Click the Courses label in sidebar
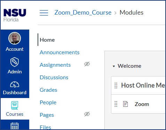 (15, 114)
